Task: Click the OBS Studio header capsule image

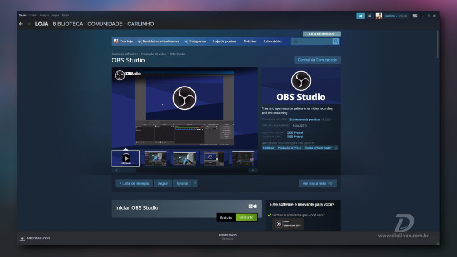Action: point(301,86)
